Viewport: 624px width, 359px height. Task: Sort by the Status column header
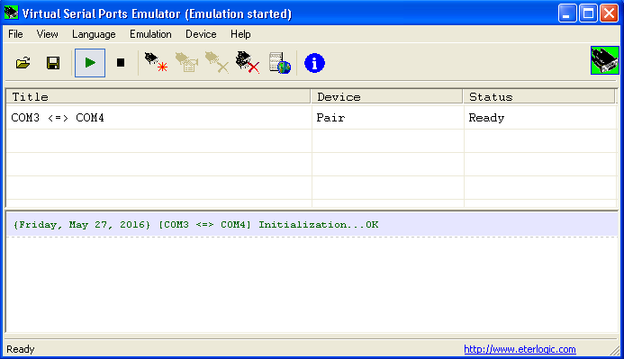pos(538,96)
